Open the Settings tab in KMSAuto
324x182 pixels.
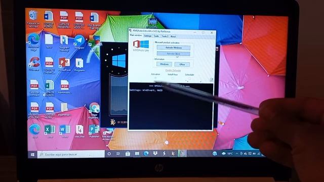click(x=147, y=36)
